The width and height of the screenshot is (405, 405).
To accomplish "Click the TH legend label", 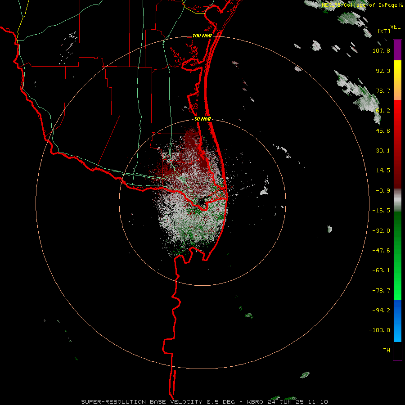I will [387, 351].
